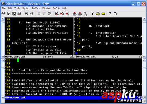Click the Undo toolbar icon

pyautogui.click(x=26, y=14)
